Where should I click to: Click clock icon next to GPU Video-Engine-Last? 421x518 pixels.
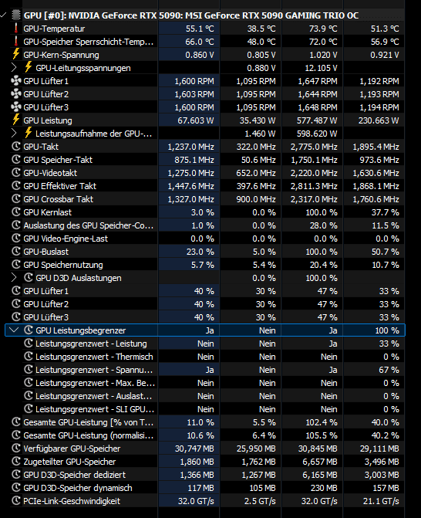pyautogui.click(x=16, y=239)
